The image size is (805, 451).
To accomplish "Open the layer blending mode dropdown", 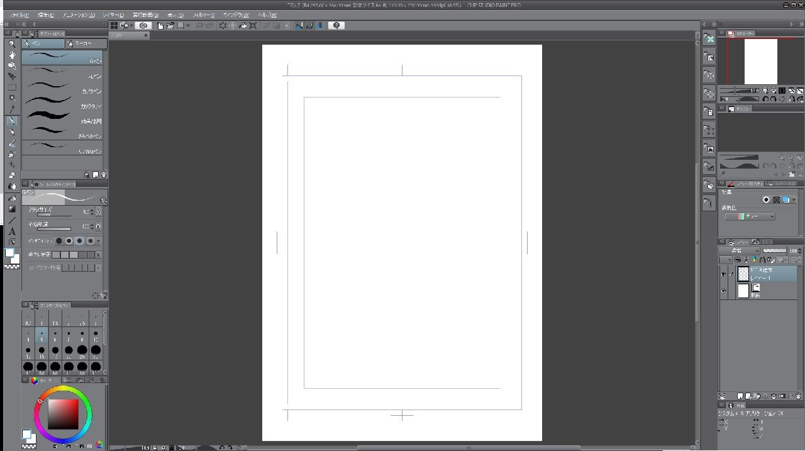I will tap(738, 250).
